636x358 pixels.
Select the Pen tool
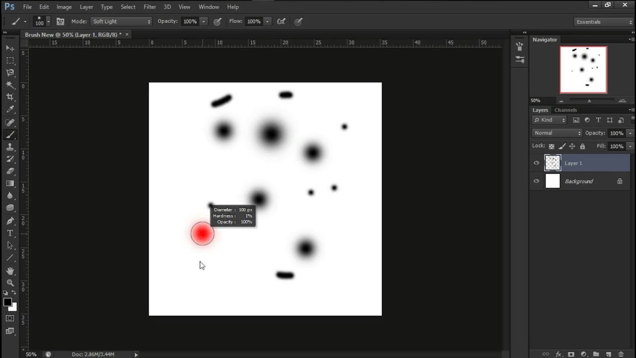(x=10, y=221)
